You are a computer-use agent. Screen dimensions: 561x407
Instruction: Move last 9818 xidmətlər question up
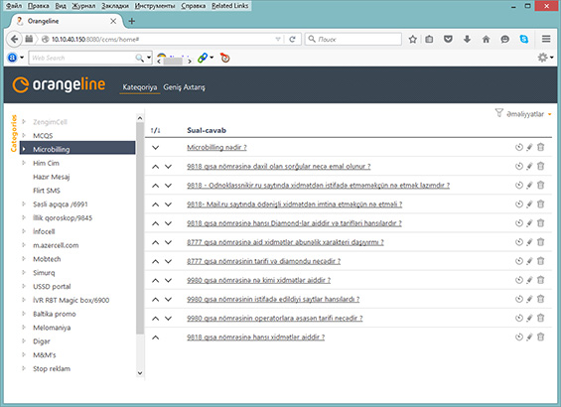coord(155,338)
